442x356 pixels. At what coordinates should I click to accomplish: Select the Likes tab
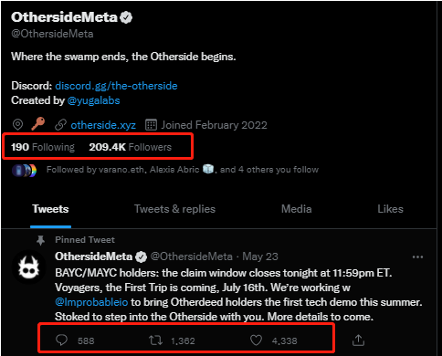tap(390, 209)
